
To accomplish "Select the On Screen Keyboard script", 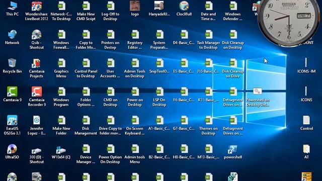I will pos(135,120).
